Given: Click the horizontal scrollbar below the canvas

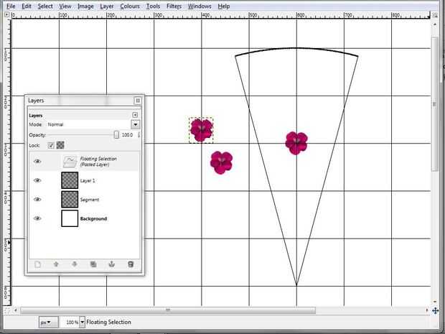Looking at the screenshot, I should pos(168,310).
